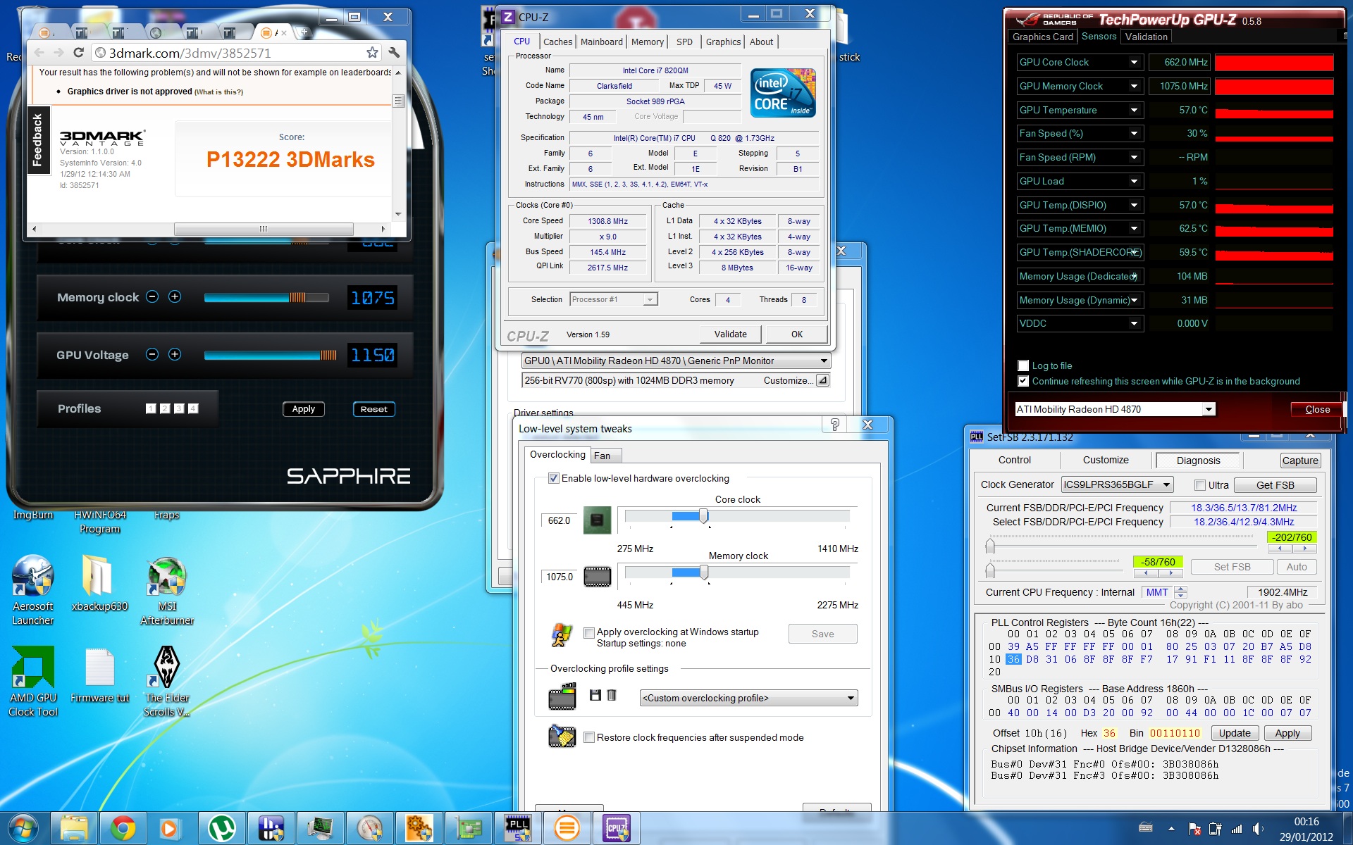Open GPU Temperature sensor dropdown

pos(1134,110)
